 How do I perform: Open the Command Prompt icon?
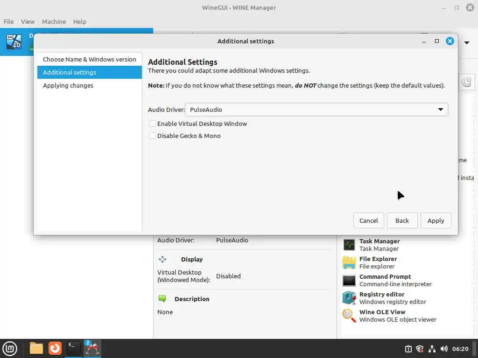349,280
